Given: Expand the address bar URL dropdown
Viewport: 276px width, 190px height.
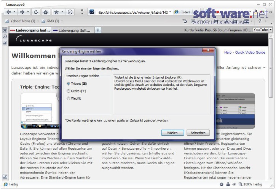Looking at the screenshot, I should pyautogui.click(x=170, y=12).
